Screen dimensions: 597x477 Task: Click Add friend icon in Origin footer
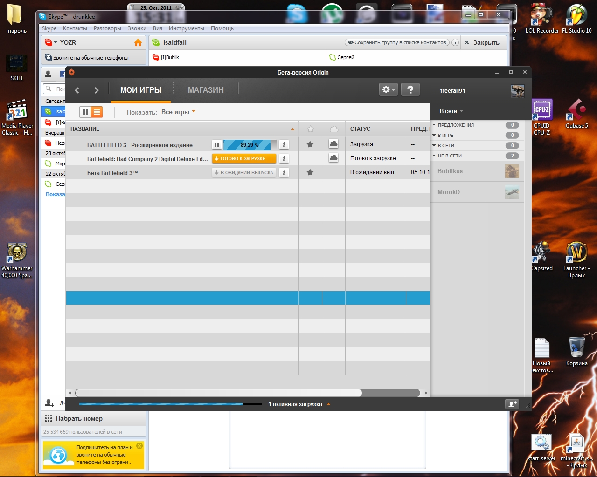click(x=512, y=404)
